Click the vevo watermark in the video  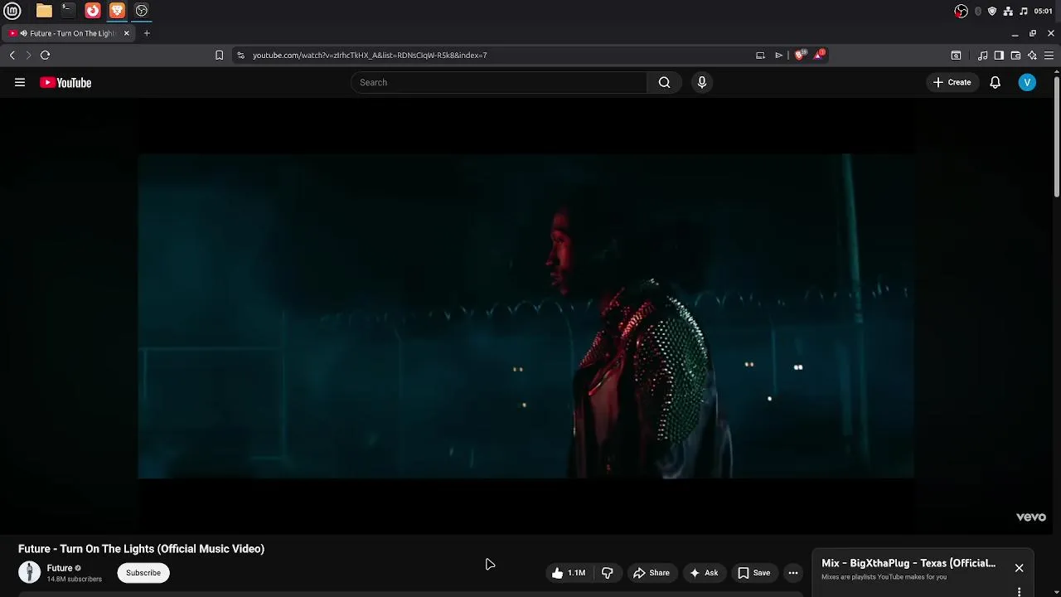coord(1031,517)
